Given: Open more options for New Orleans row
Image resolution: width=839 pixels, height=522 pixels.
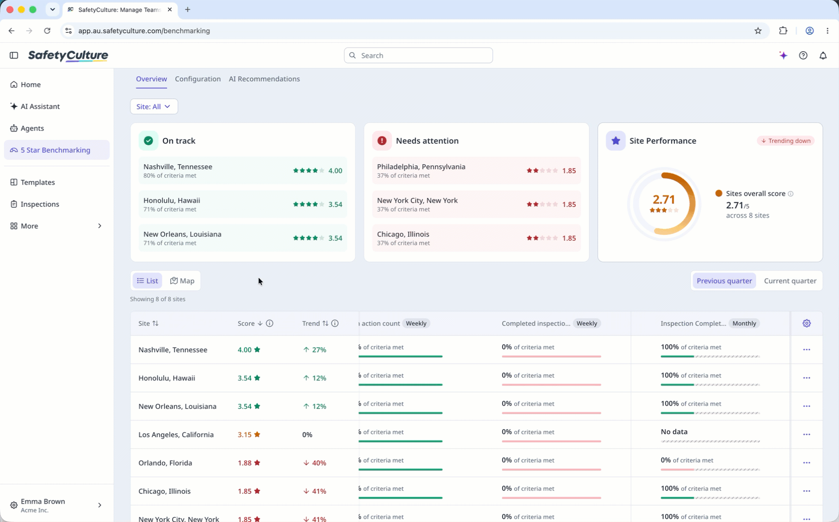Looking at the screenshot, I should tap(807, 406).
